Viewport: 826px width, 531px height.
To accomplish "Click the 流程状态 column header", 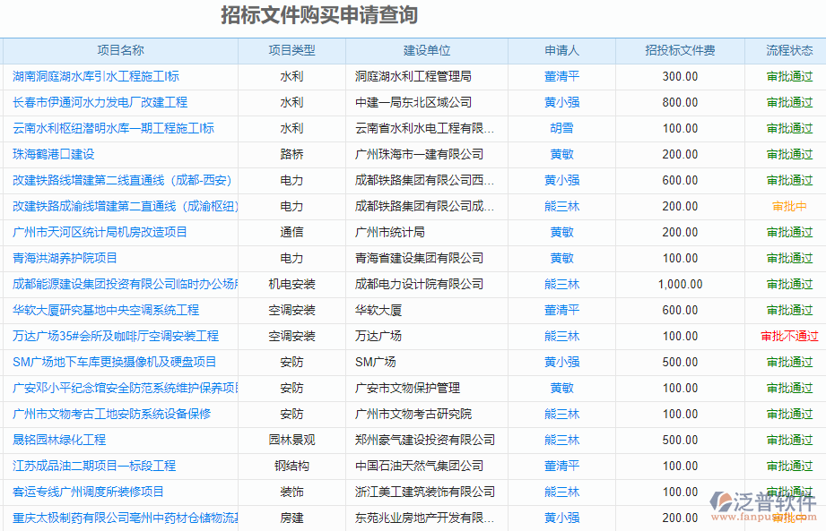I will click(x=789, y=51).
